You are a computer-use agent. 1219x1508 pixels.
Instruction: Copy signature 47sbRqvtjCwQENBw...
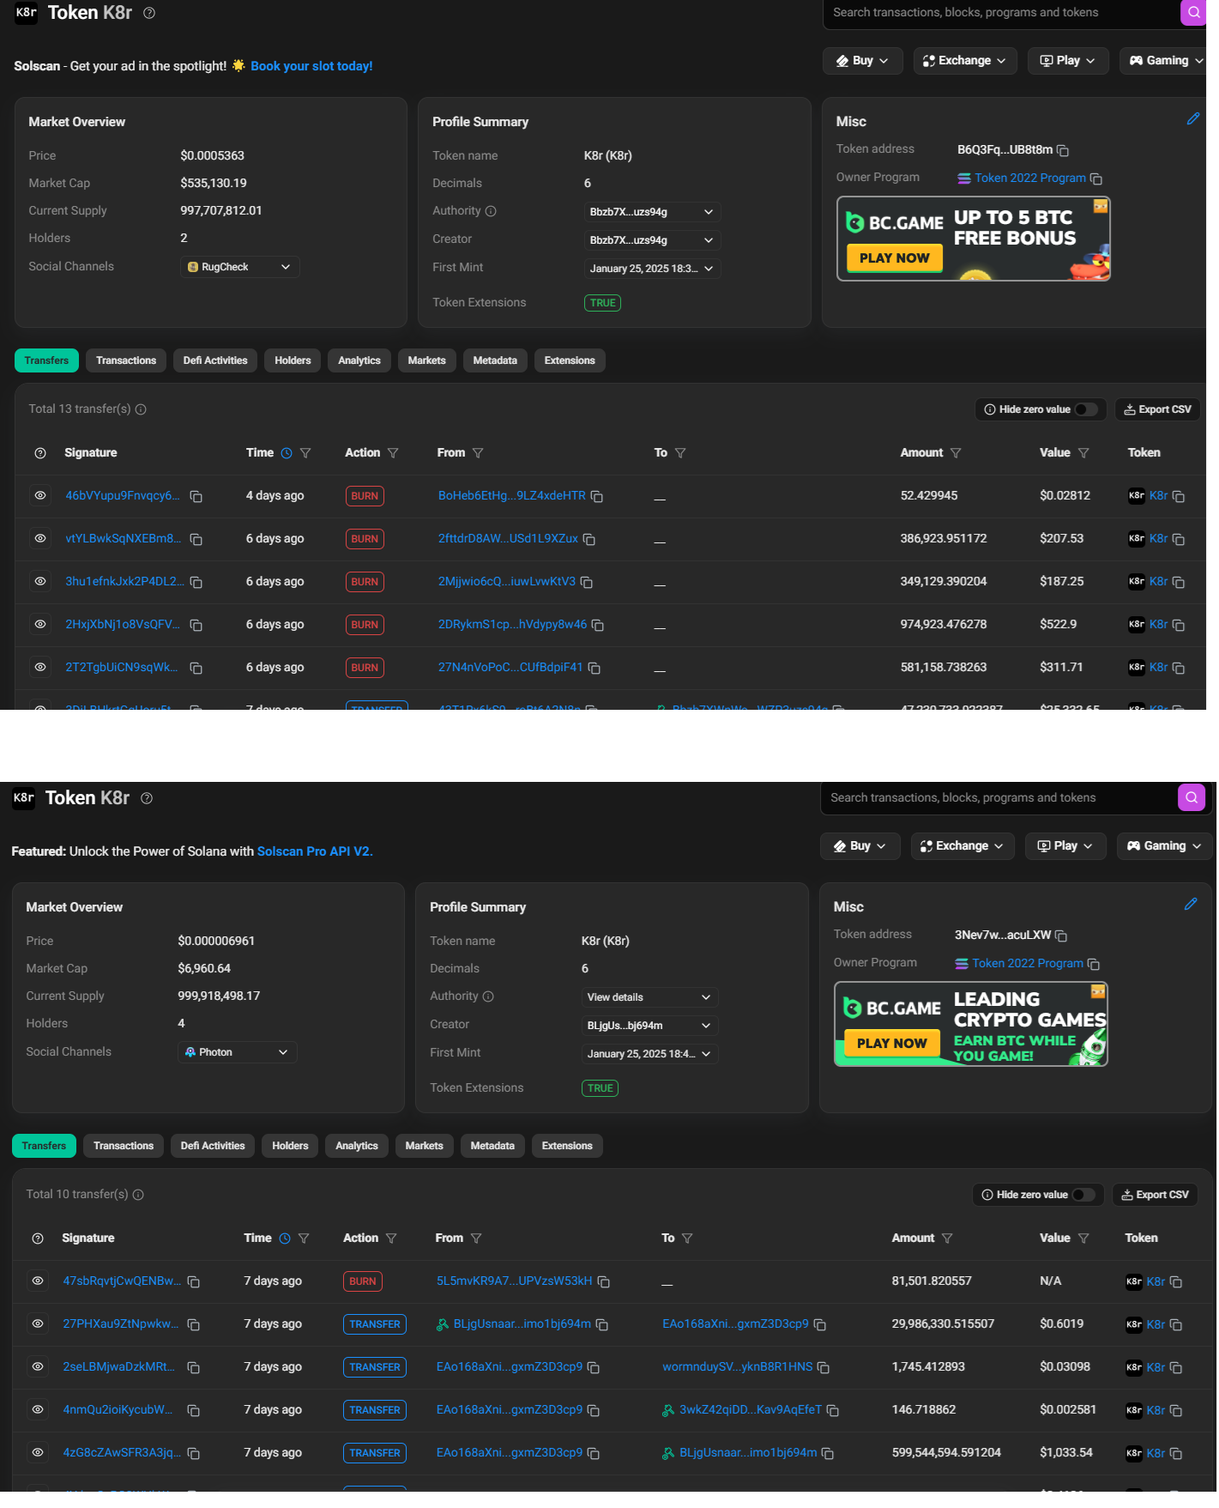(193, 1281)
